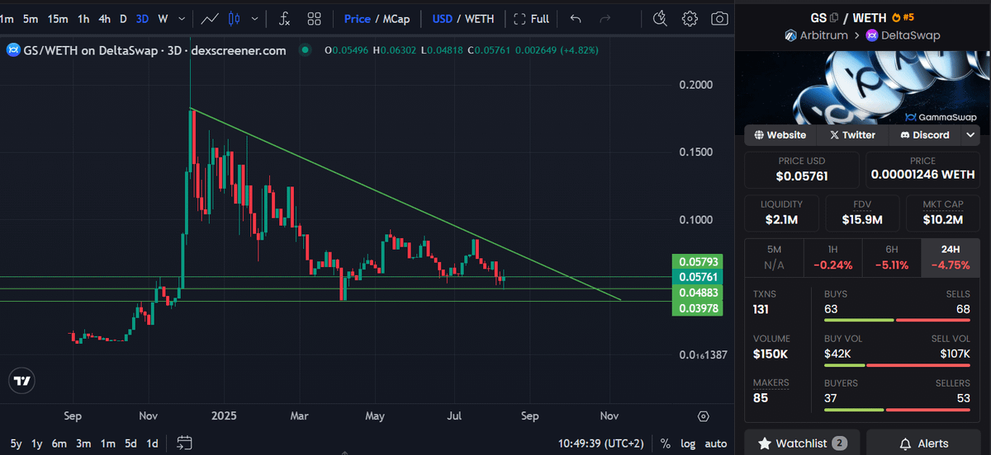Set the date range to 5d
This screenshot has height=455, width=991.
pos(130,443)
